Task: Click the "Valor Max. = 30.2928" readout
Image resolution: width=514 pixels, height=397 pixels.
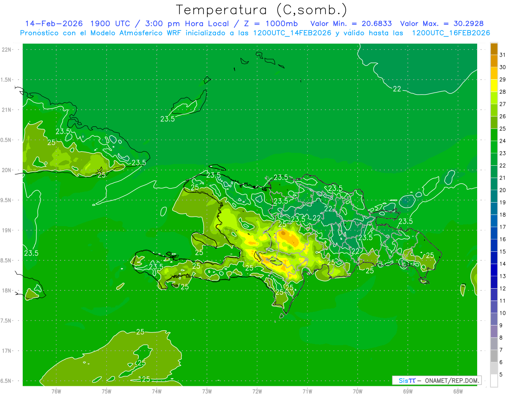Action: (x=442, y=24)
